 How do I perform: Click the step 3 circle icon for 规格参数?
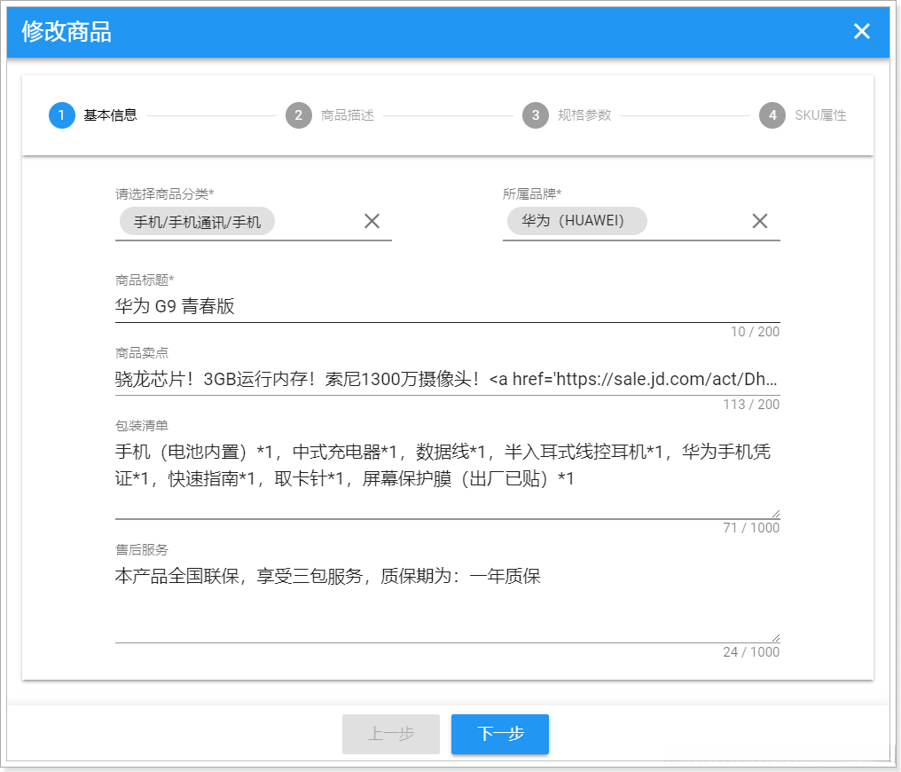[x=536, y=115]
